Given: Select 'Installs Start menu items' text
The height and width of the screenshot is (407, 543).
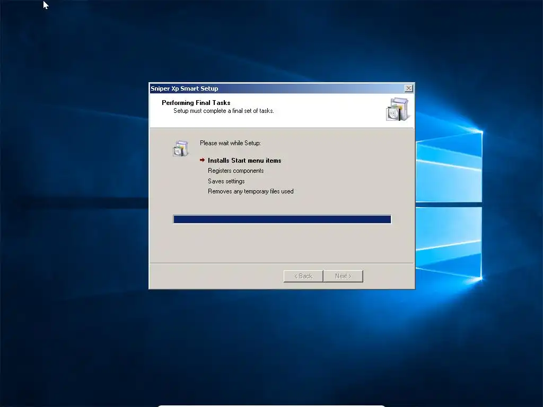Looking at the screenshot, I should (x=244, y=161).
